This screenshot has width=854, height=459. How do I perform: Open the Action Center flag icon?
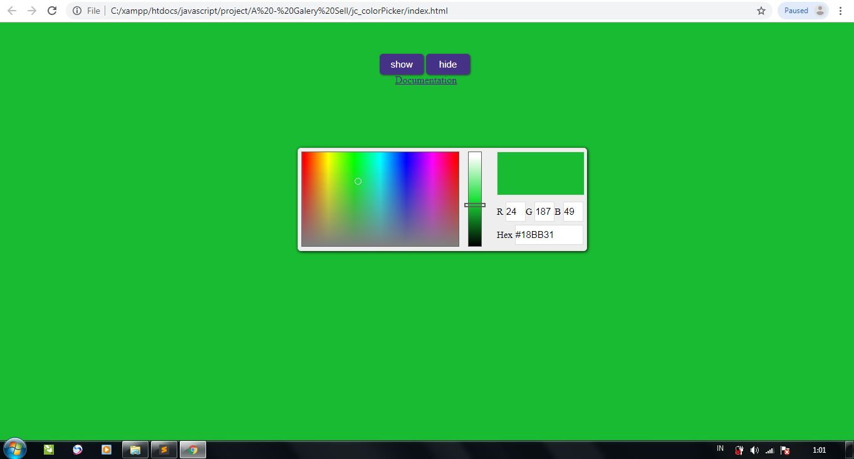click(x=785, y=450)
